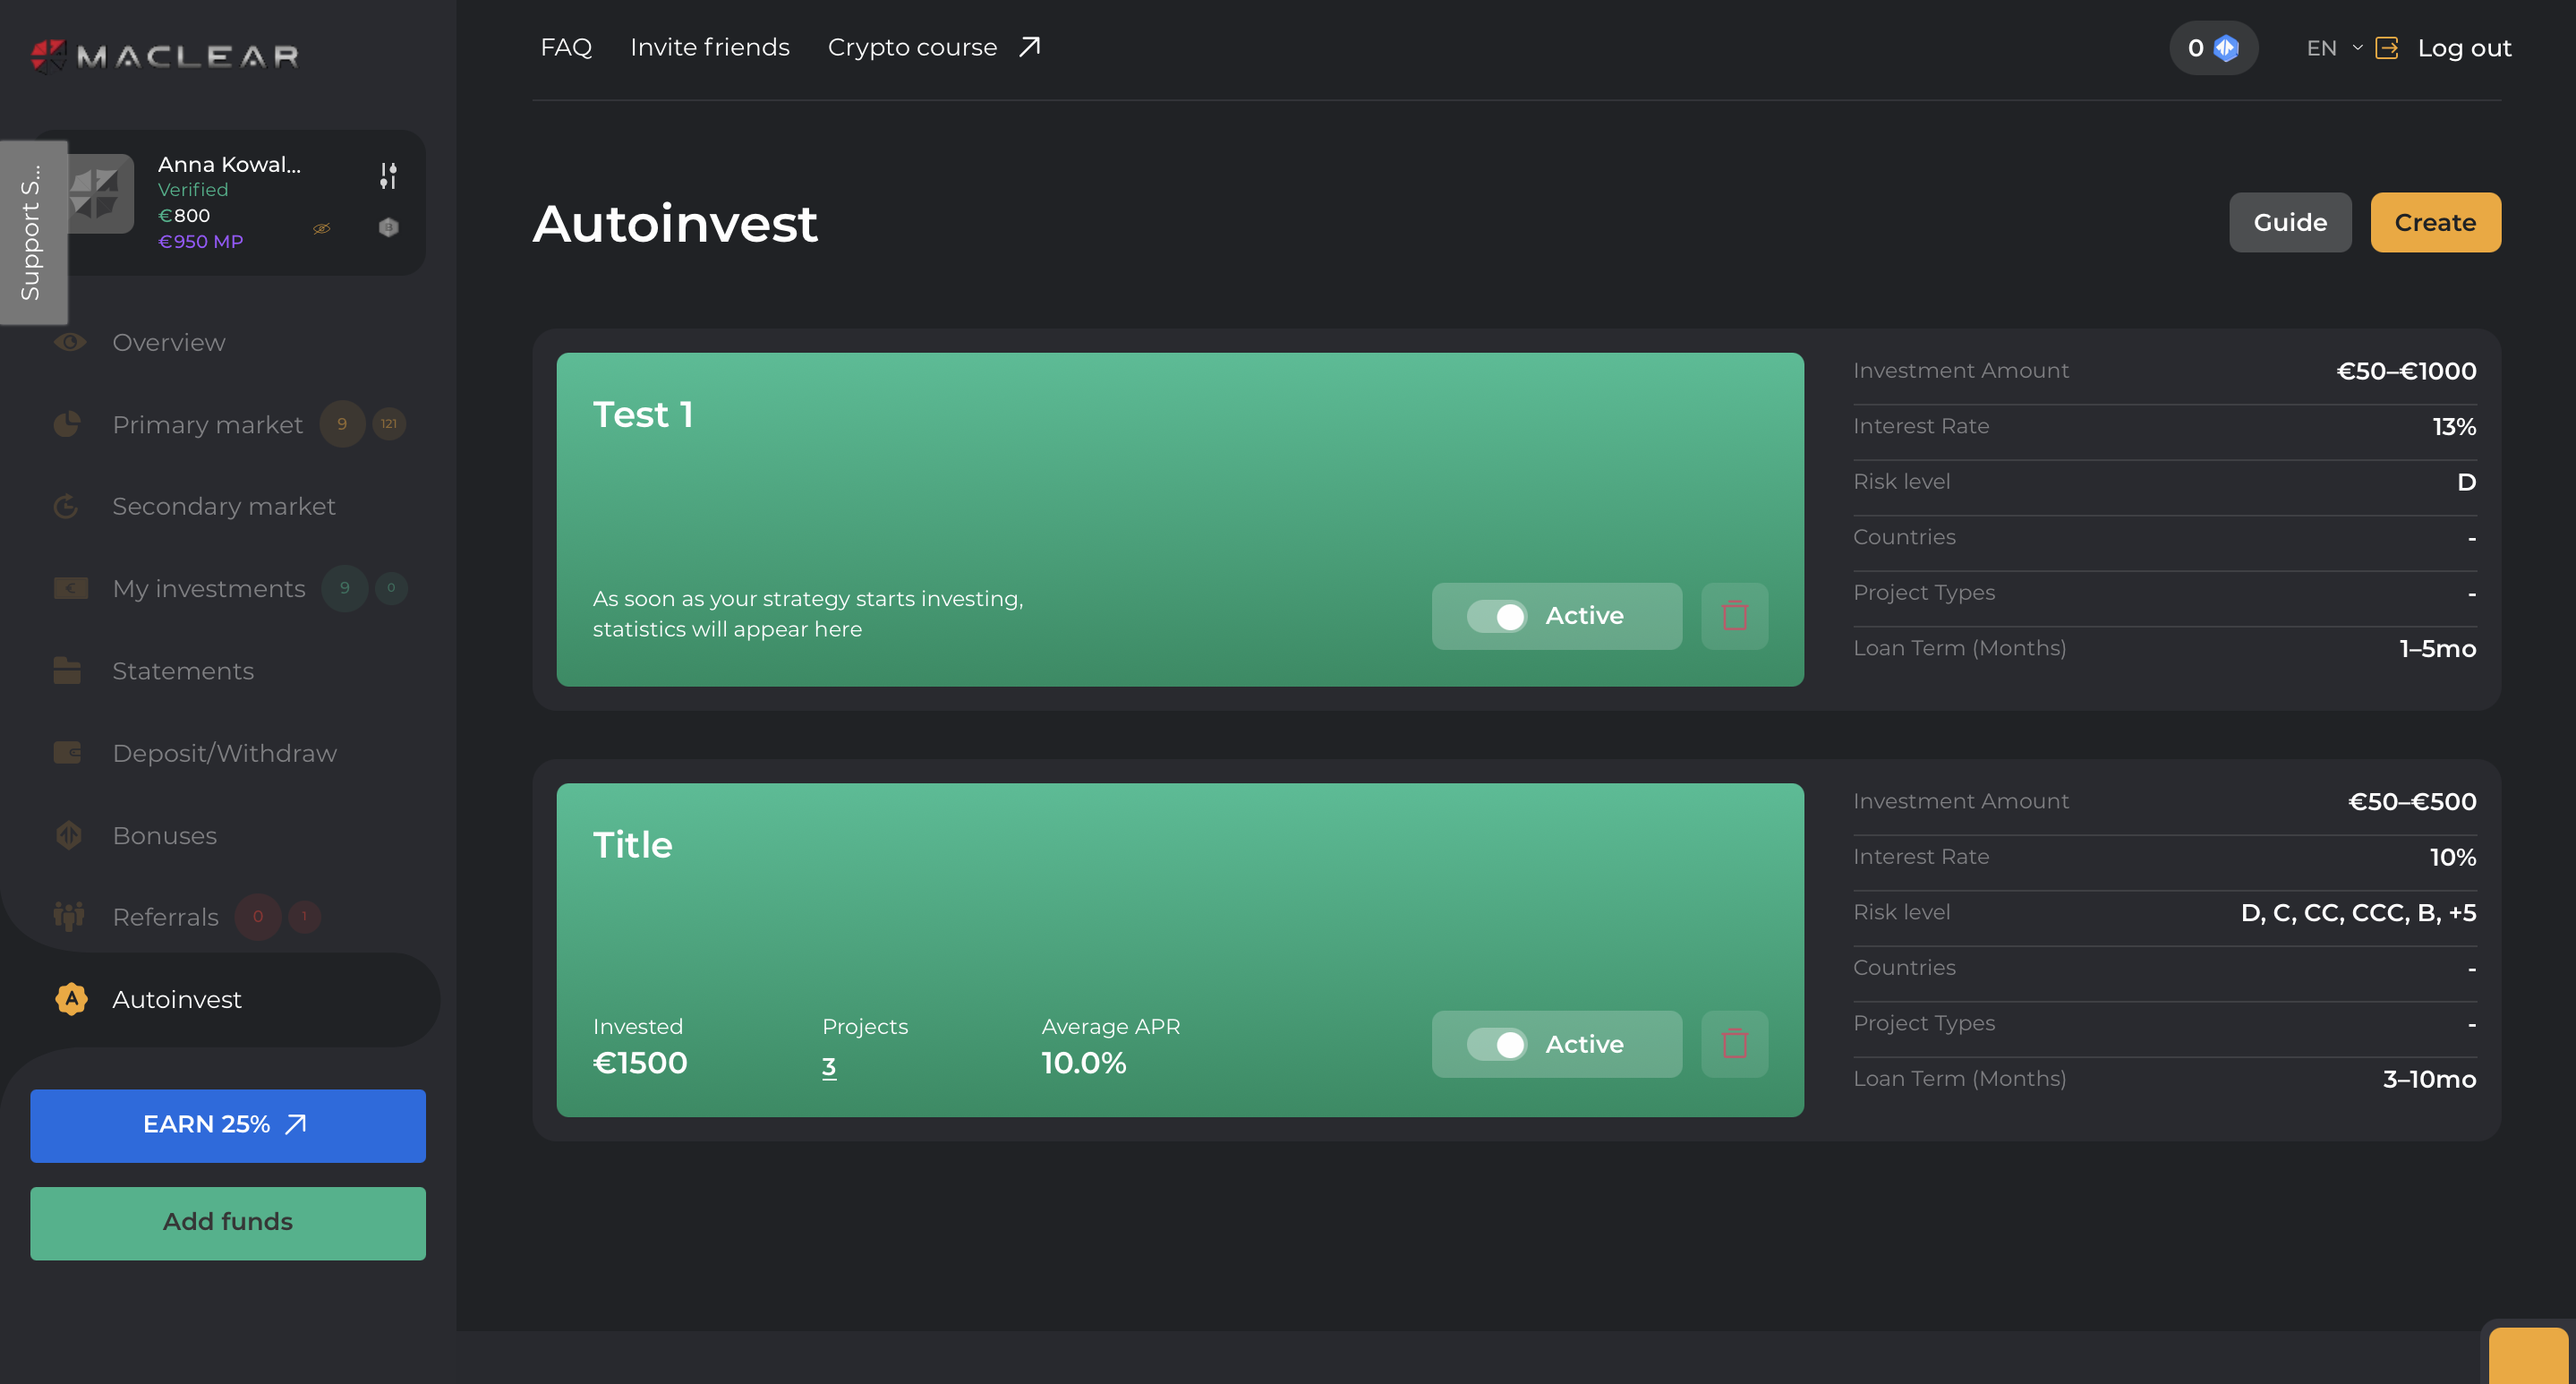Expand the Support side tab
The image size is (2576, 1384).
pyautogui.click(x=32, y=232)
